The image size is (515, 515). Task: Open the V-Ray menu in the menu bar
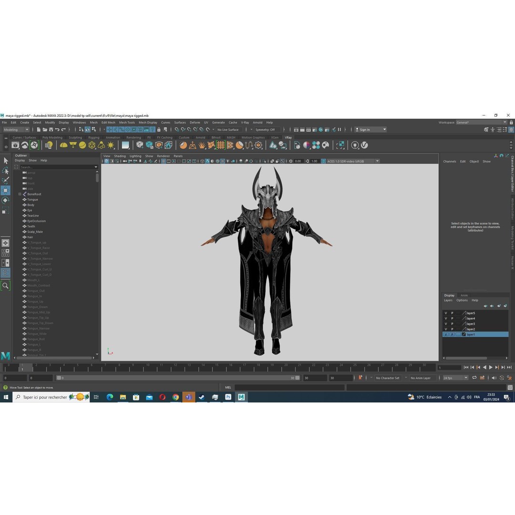pos(245,123)
